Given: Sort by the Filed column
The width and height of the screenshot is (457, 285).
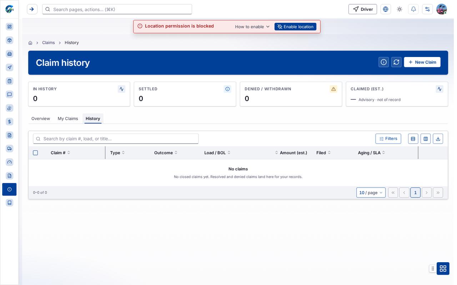Looking at the screenshot, I should [x=323, y=153].
